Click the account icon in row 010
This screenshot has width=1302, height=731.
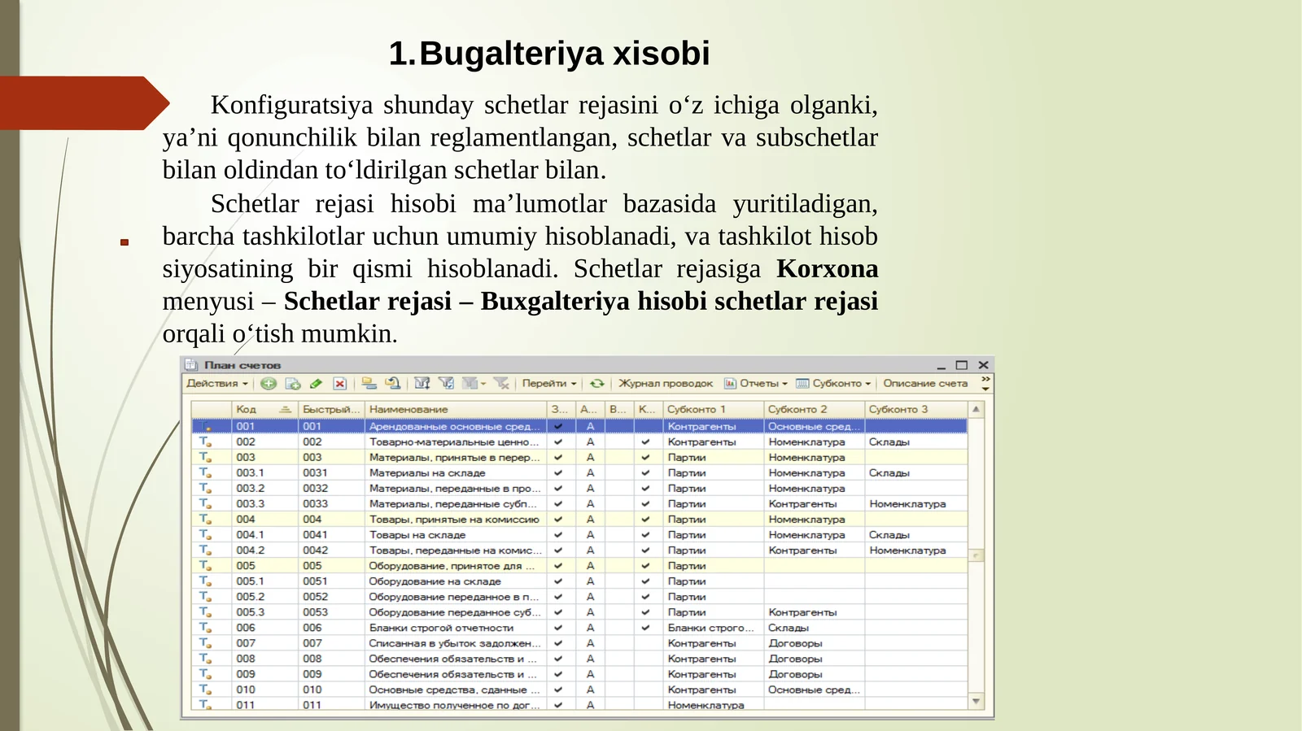tap(205, 689)
